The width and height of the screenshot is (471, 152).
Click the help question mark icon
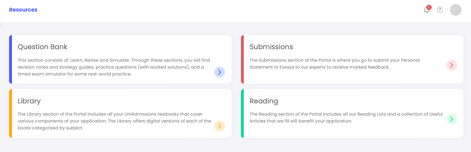440,10
